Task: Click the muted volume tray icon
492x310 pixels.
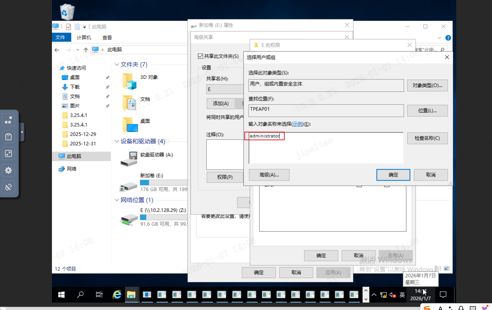Action: (x=393, y=295)
